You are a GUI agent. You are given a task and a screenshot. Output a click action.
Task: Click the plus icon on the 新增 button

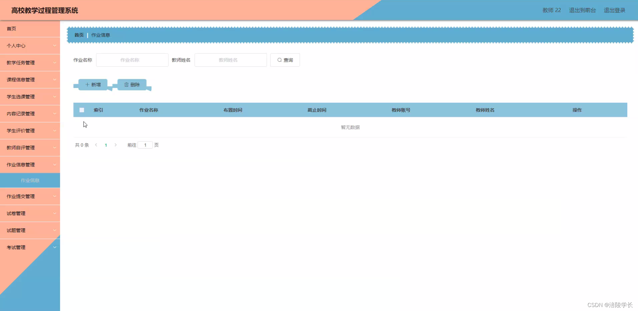(x=87, y=84)
